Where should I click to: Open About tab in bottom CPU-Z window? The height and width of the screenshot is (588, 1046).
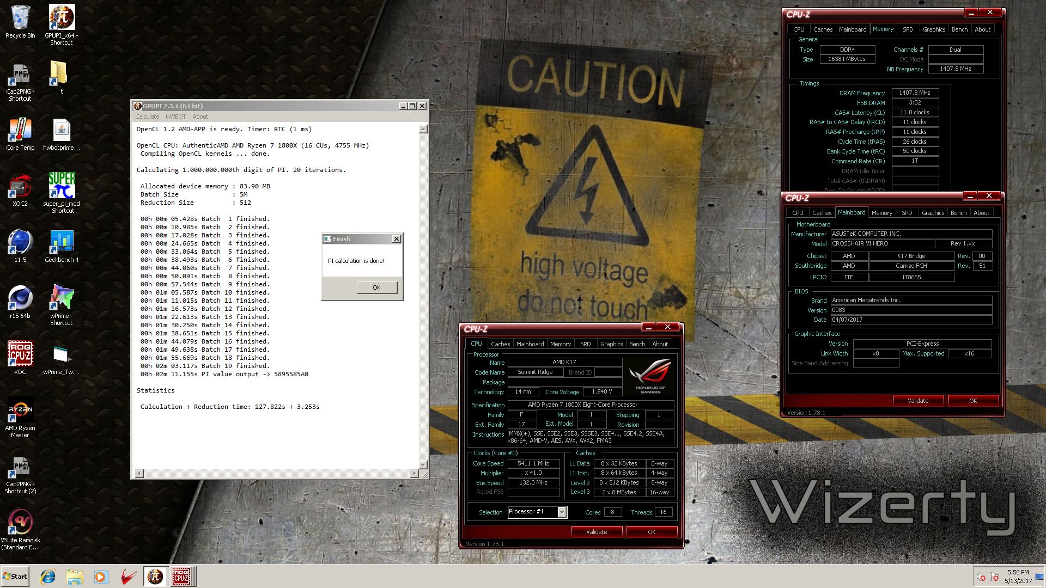click(660, 344)
